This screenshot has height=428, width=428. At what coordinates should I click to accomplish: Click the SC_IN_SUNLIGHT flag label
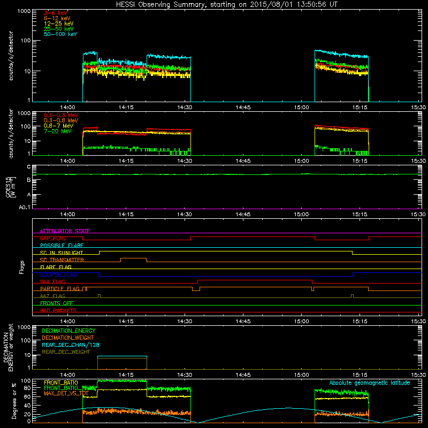pos(62,253)
